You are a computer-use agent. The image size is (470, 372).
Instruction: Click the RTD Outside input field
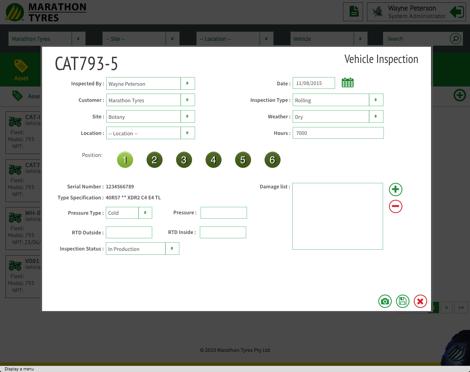pyautogui.click(x=129, y=232)
